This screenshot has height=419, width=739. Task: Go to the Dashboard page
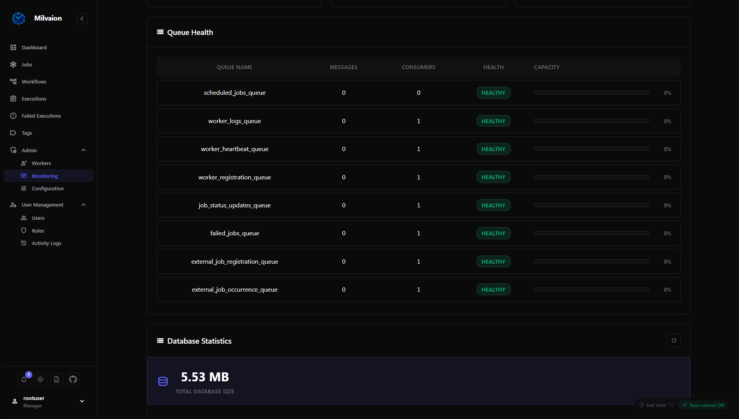[x=34, y=47]
